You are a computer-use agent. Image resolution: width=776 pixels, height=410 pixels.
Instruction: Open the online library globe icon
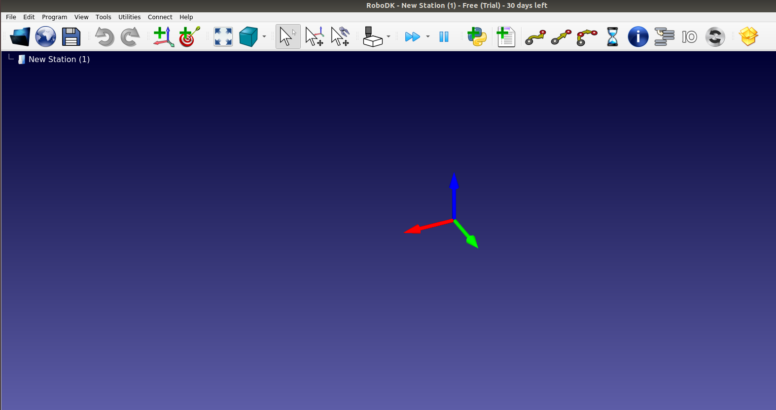45,37
